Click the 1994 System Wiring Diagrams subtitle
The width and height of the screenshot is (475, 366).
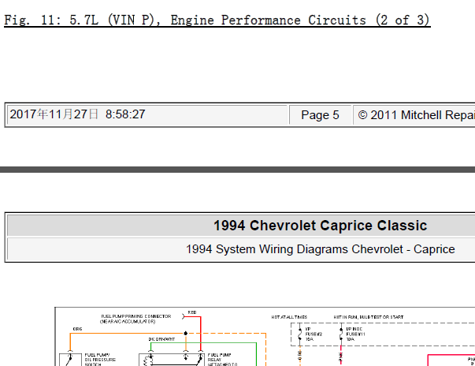pos(320,249)
